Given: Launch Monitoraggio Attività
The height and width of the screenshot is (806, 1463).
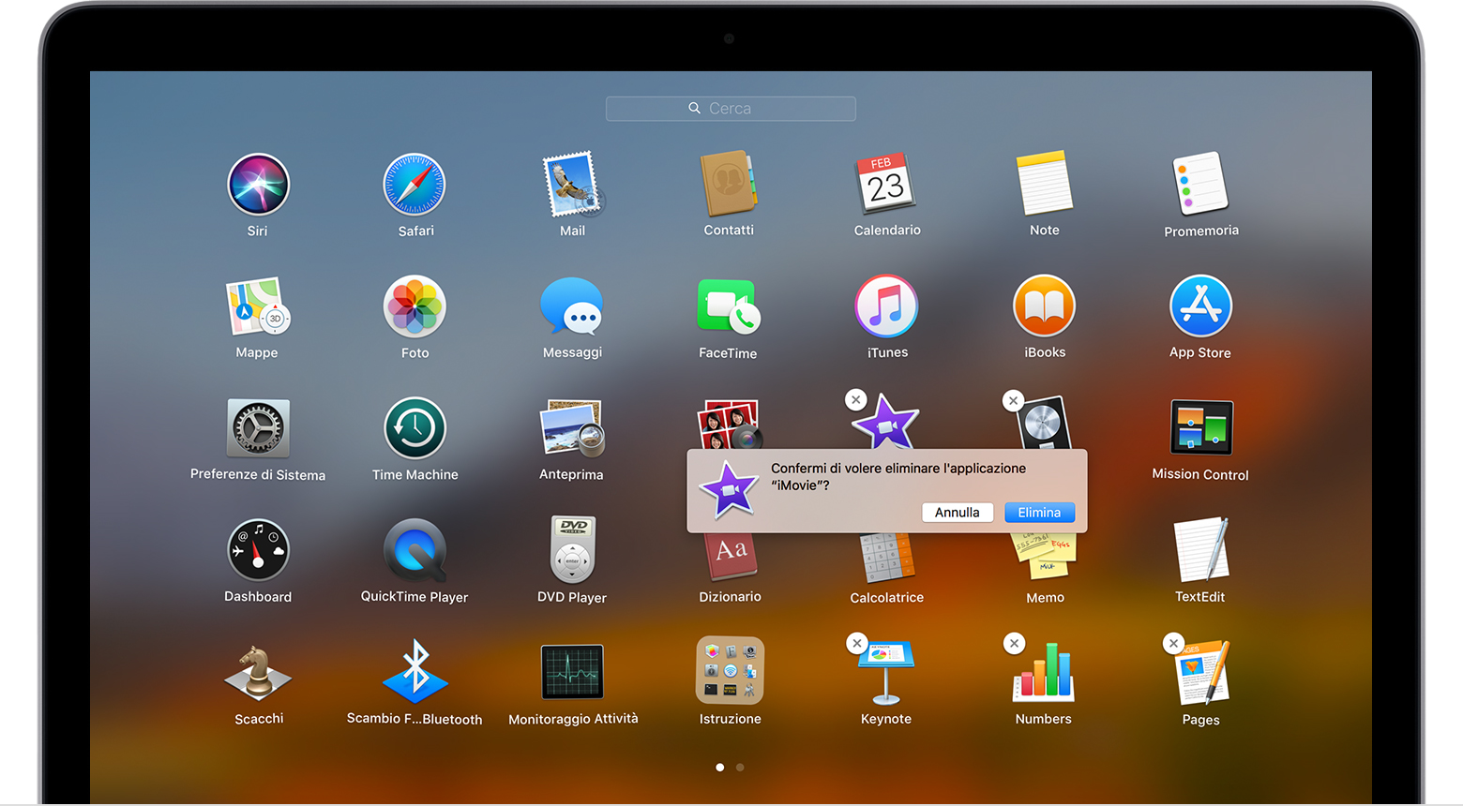Looking at the screenshot, I should click(572, 673).
